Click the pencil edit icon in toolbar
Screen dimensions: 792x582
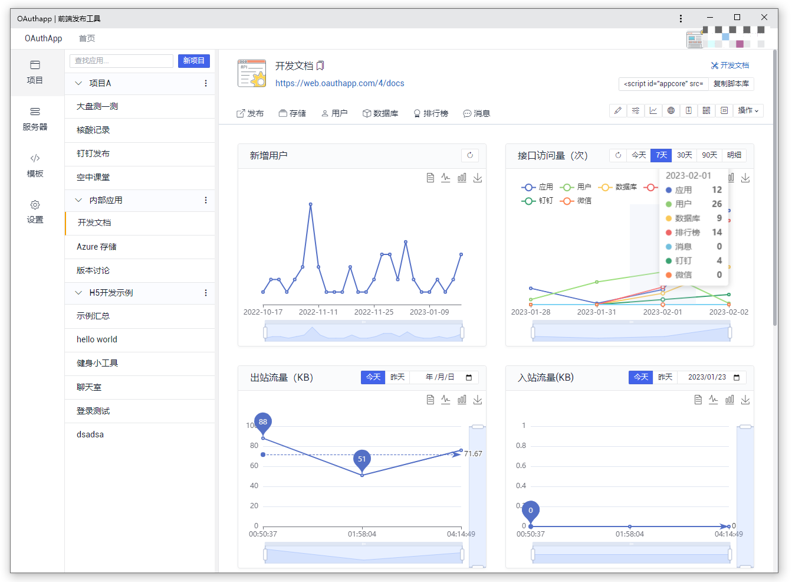618,110
